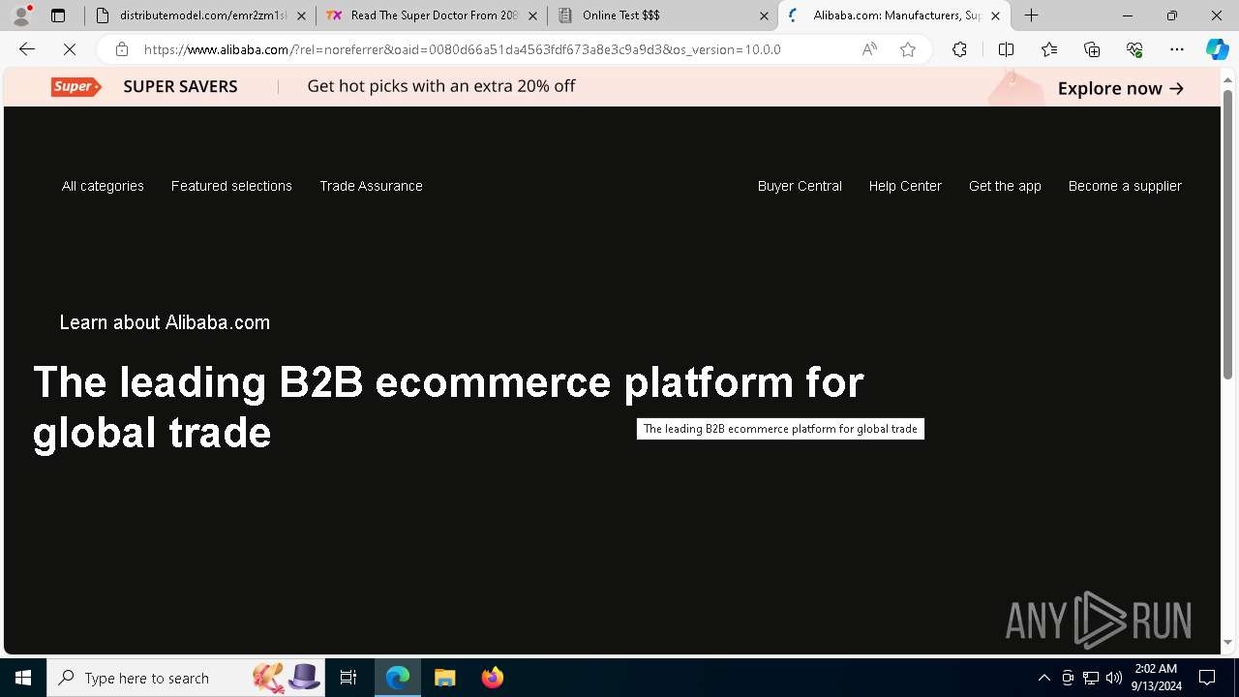
Task: Open Buyer Central menu
Action: 800,186
